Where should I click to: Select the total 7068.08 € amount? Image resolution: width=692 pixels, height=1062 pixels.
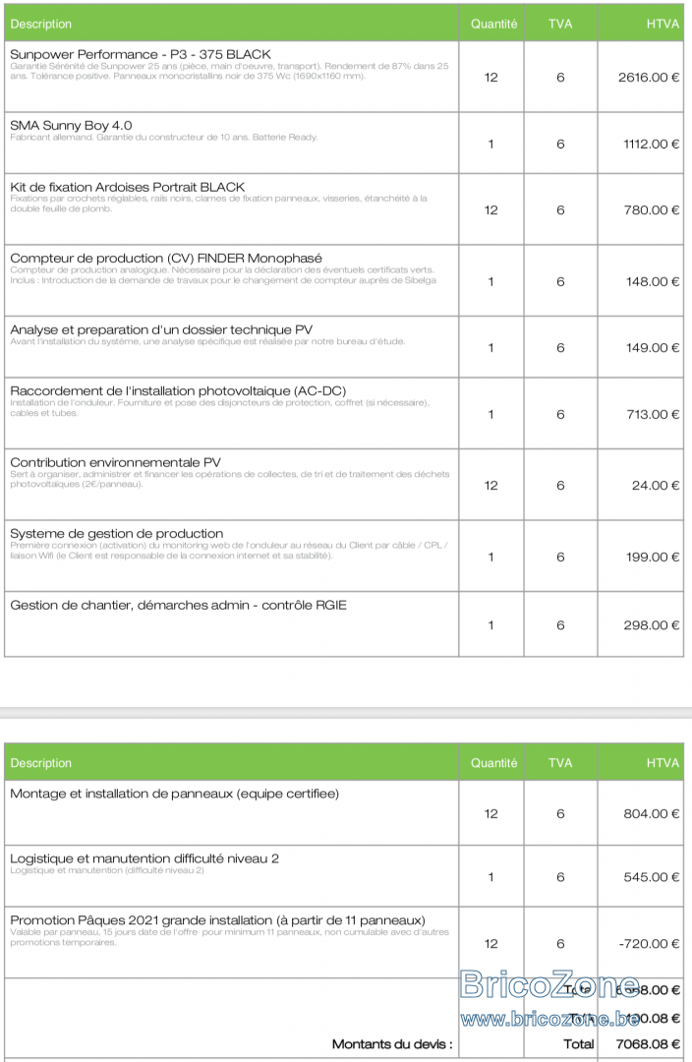point(648,1043)
